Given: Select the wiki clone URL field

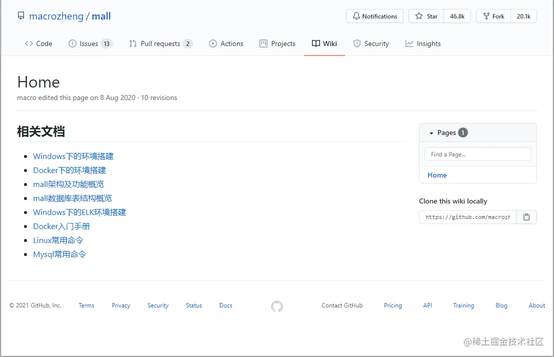Looking at the screenshot, I should 467,217.
